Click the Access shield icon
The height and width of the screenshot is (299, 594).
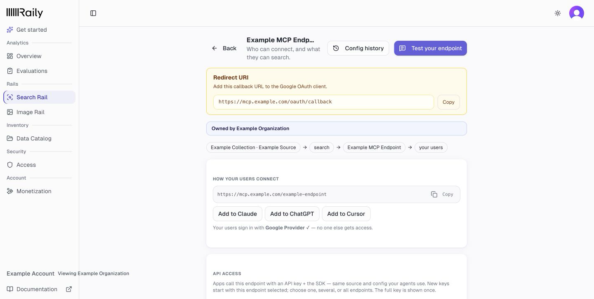point(10,165)
